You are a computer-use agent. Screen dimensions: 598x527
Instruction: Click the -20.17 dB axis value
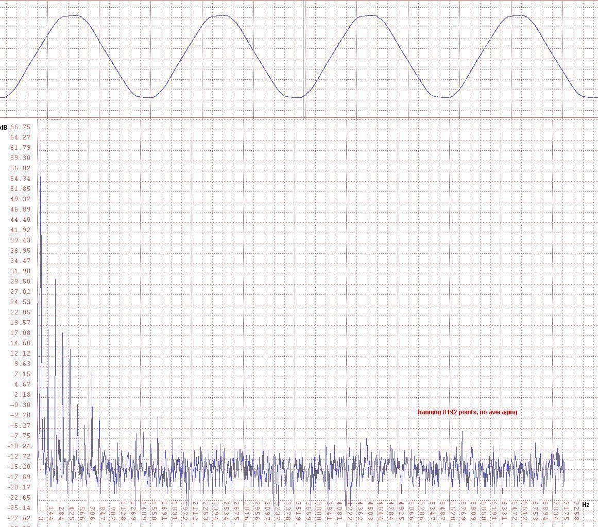19,487
